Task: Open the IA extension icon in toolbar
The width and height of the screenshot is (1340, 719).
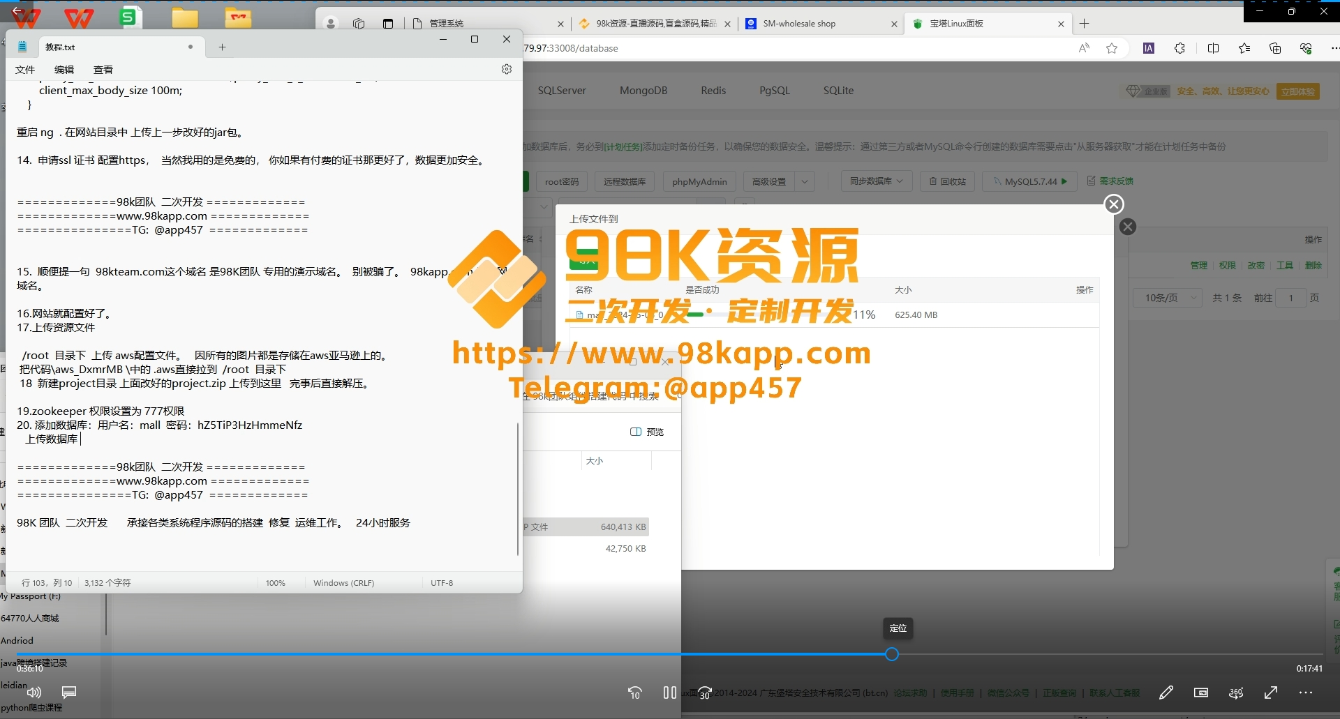Action: click(x=1148, y=48)
